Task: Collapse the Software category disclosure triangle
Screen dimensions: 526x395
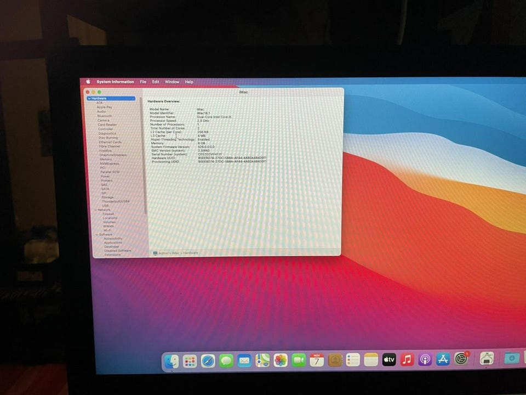Action: (x=96, y=235)
